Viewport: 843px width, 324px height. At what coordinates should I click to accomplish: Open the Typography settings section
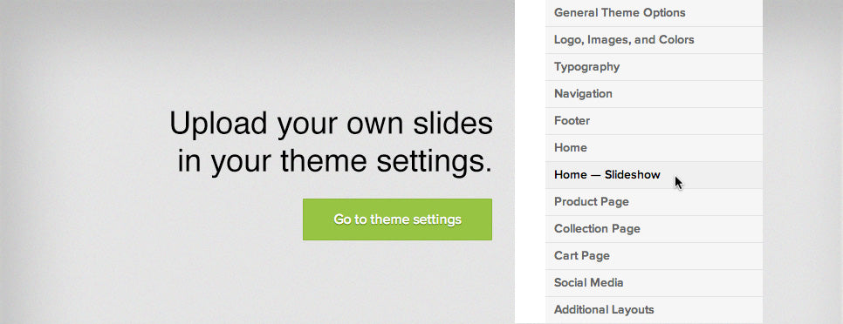point(654,67)
